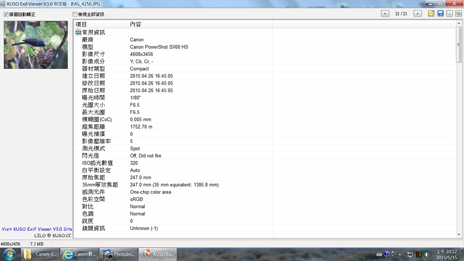The height and width of the screenshot is (261, 464).
Task: Select the 原始焦距 row
Action: tap(265, 177)
